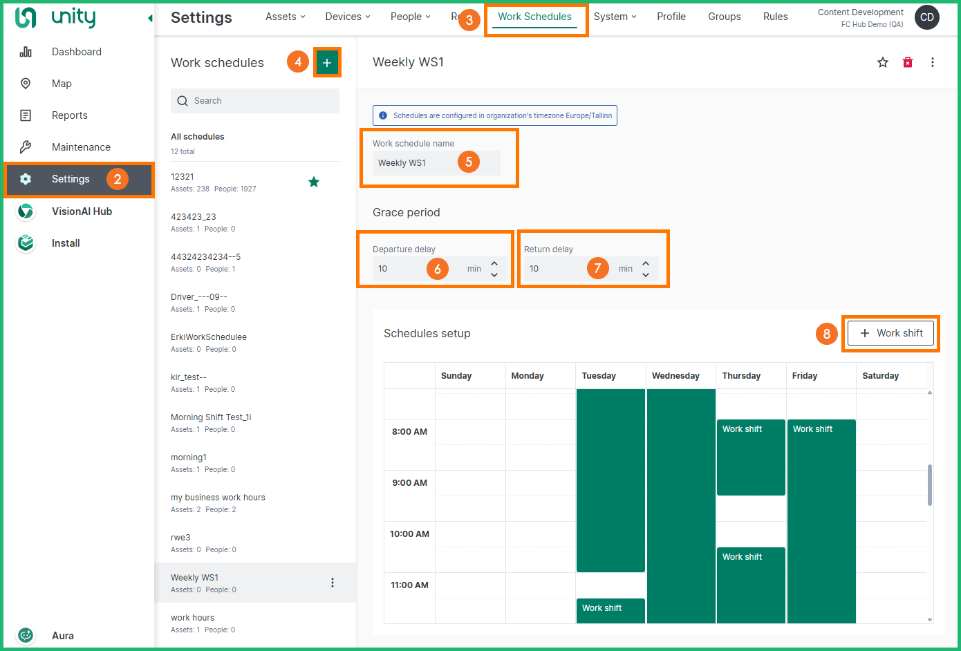Launch VisionAI Hub from sidebar
This screenshot has width=961, height=651.
tap(82, 211)
